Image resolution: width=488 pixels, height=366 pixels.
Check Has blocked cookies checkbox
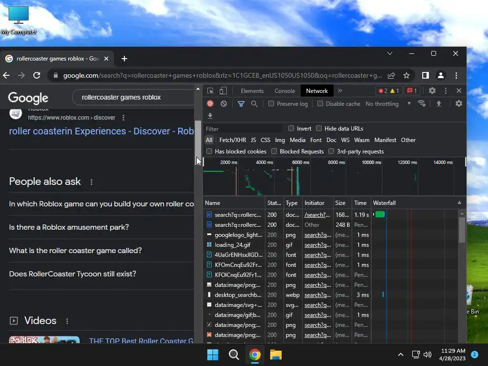209,151
